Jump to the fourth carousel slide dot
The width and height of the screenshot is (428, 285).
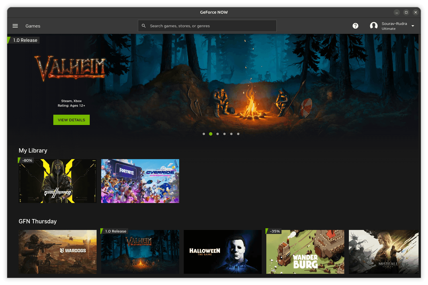pos(224,134)
